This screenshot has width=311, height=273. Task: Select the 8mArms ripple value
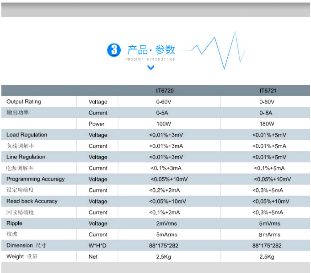tap(269, 235)
